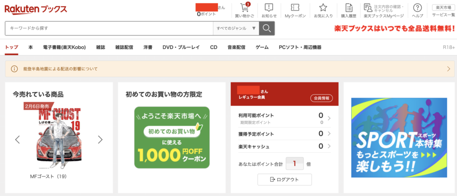Expand 楽天キャッシュ row chevron
Screen dimensions: 457x196
pyautogui.click(x=329, y=146)
